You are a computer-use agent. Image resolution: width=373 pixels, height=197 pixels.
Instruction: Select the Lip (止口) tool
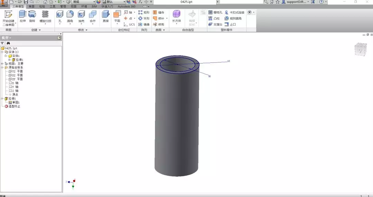(x=230, y=24)
